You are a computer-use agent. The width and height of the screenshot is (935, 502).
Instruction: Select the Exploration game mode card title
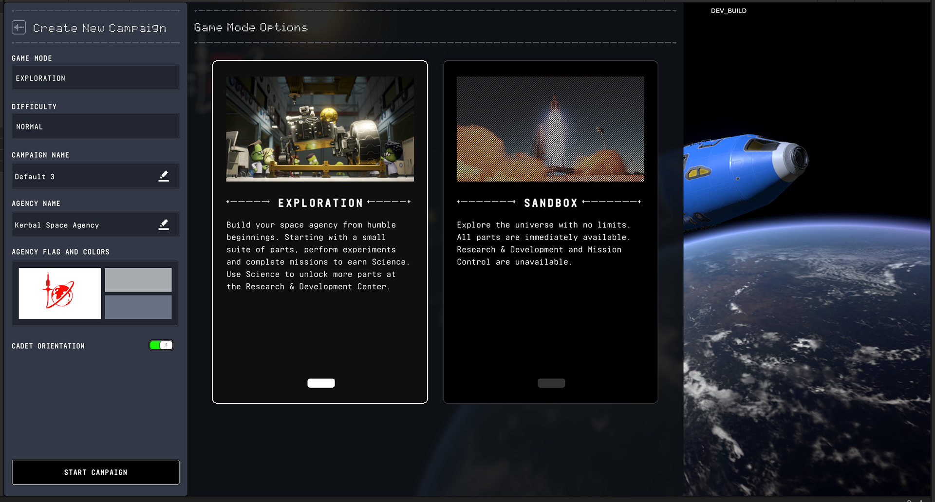click(x=320, y=203)
